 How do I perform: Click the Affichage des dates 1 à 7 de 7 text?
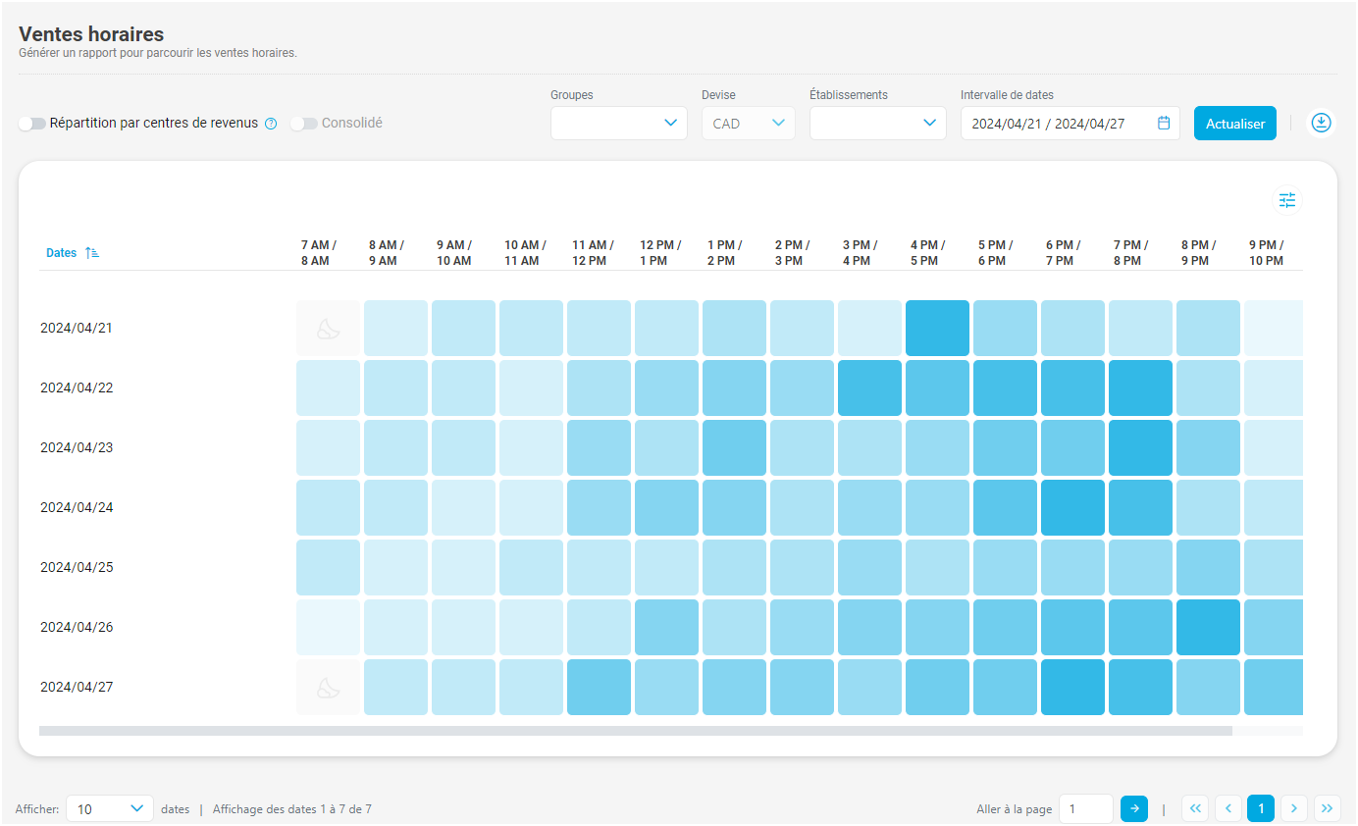pos(292,809)
